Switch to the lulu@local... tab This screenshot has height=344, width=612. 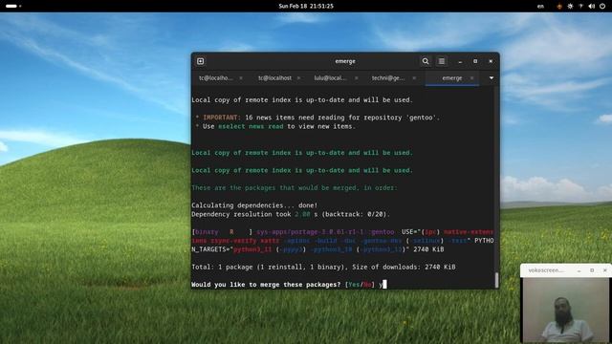[330, 78]
